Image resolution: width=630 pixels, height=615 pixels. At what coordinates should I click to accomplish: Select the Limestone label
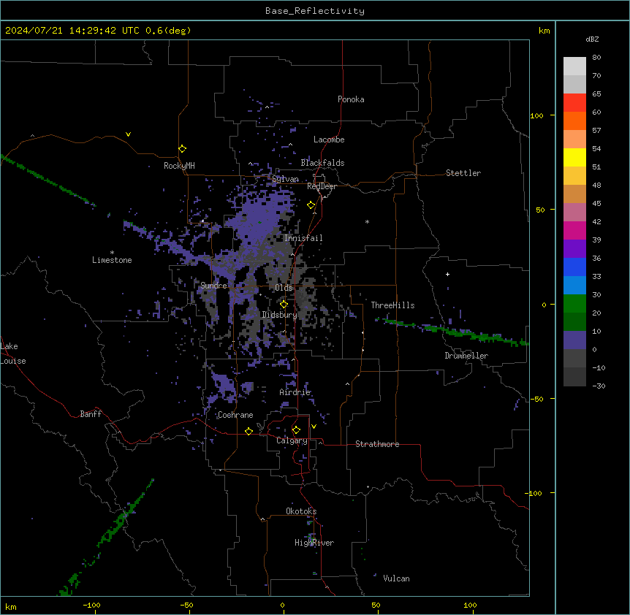coord(112,260)
